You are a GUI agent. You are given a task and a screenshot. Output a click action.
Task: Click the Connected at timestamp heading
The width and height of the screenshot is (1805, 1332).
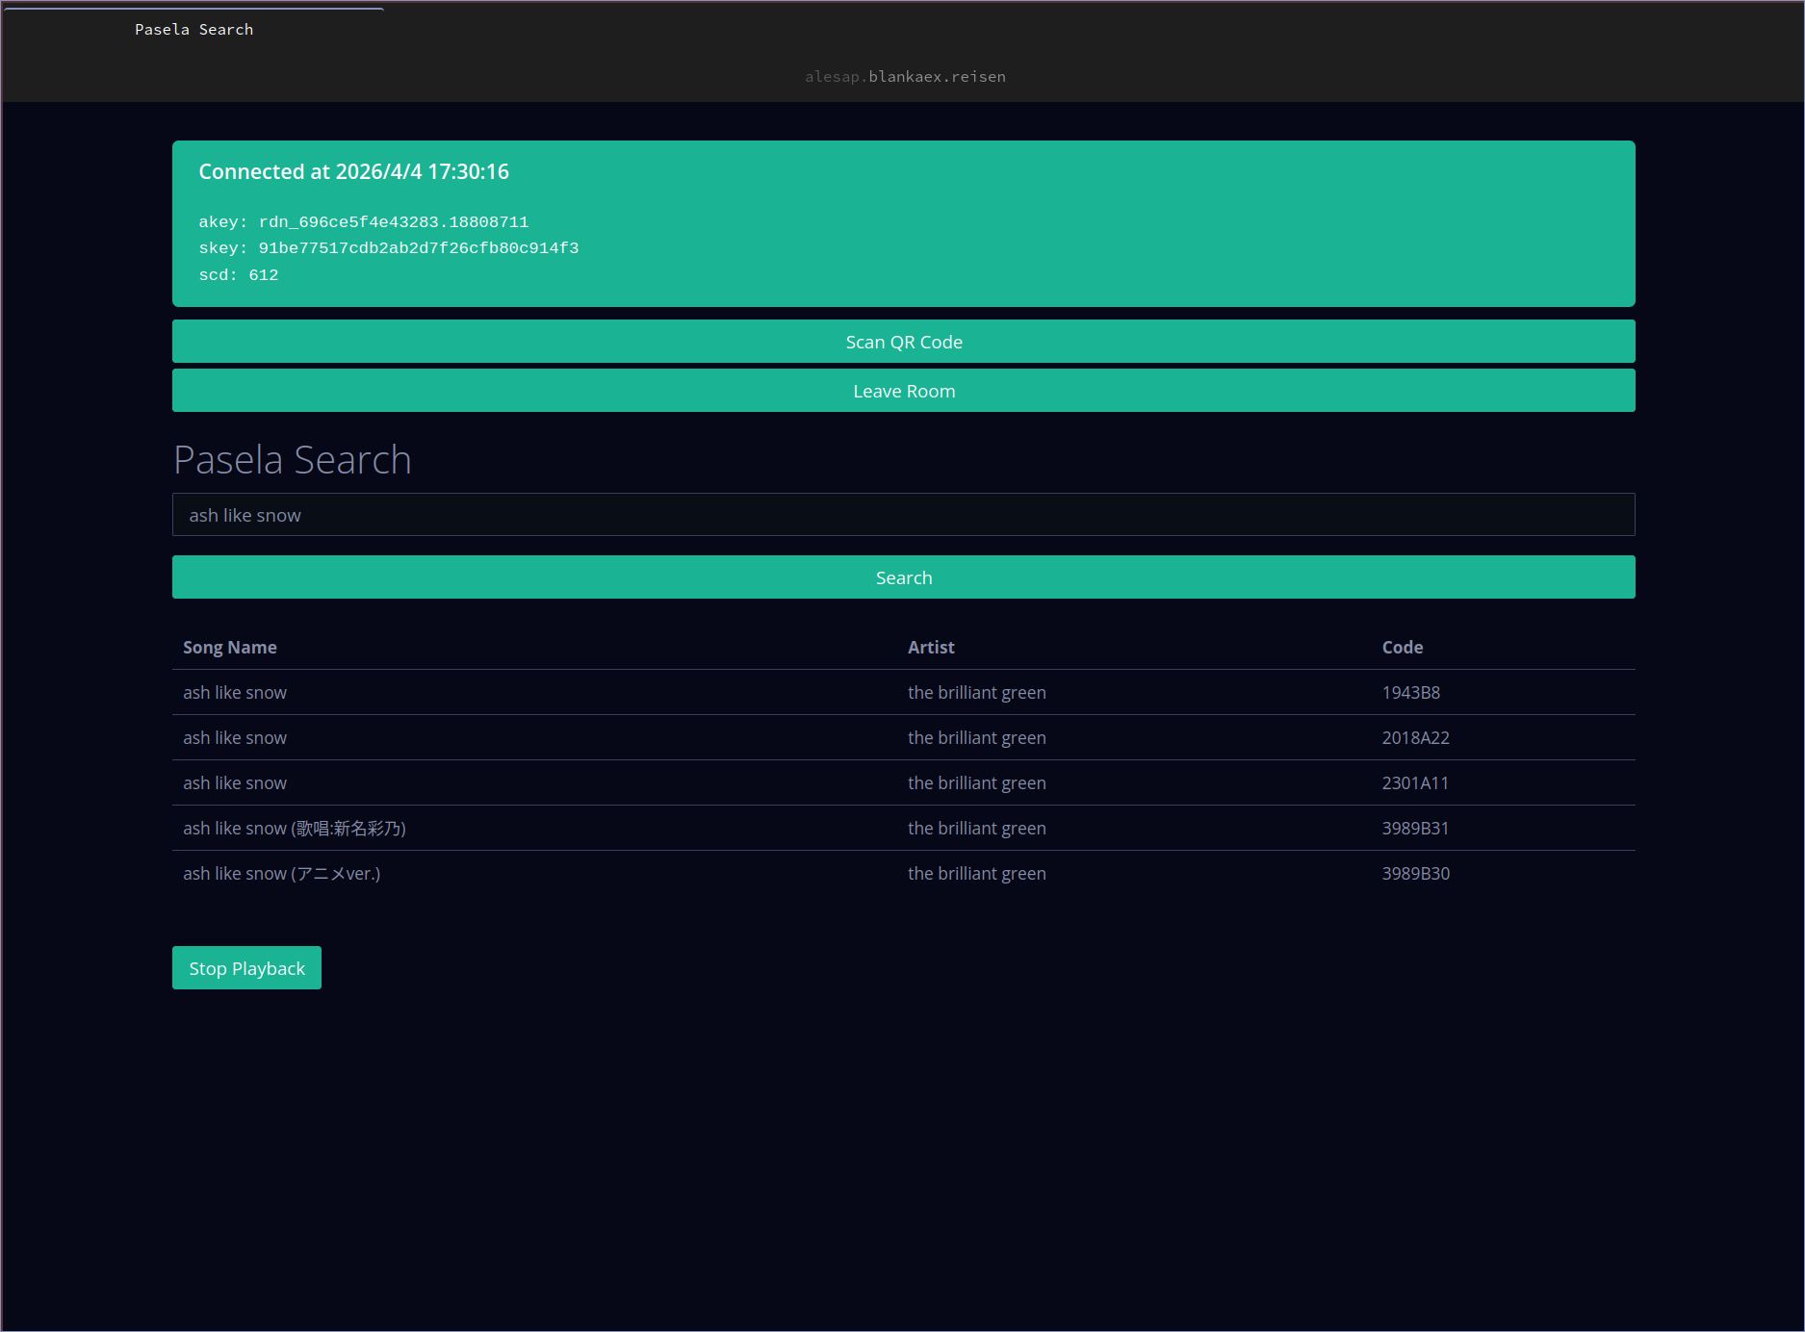pyautogui.click(x=353, y=172)
